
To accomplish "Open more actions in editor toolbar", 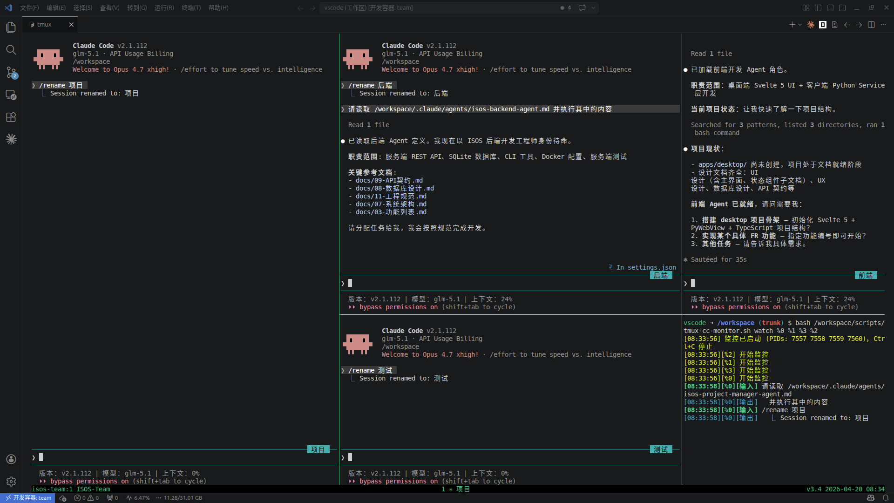I will [883, 25].
